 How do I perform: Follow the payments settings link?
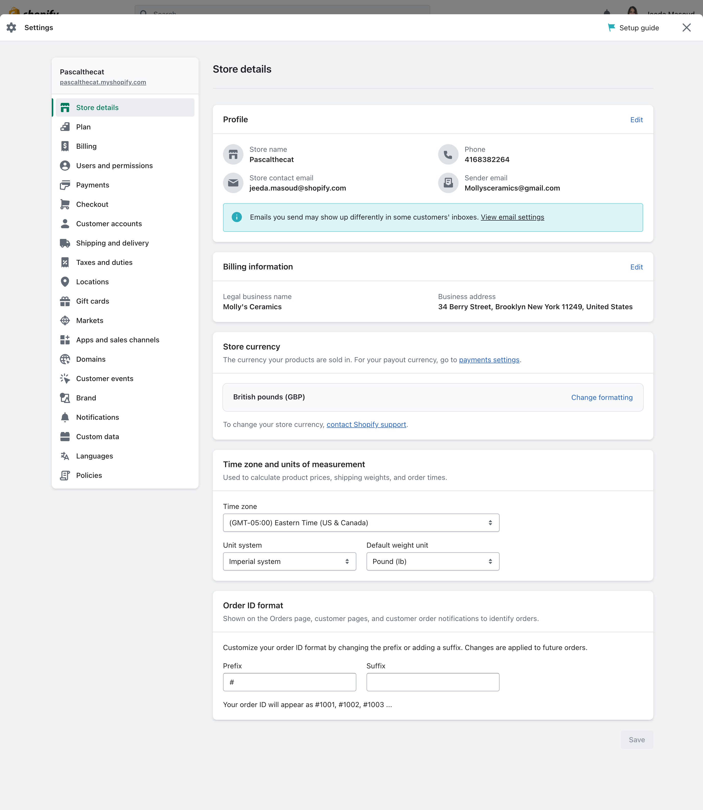pos(489,360)
